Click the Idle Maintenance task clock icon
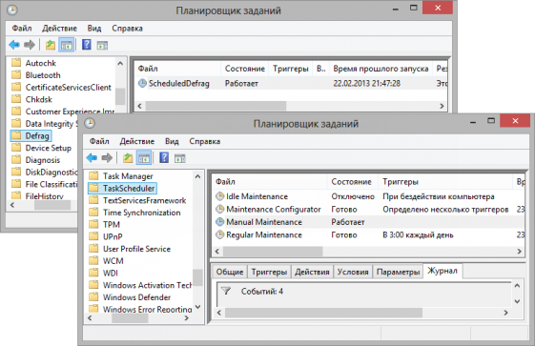535x346 pixels. coord(219,196)
